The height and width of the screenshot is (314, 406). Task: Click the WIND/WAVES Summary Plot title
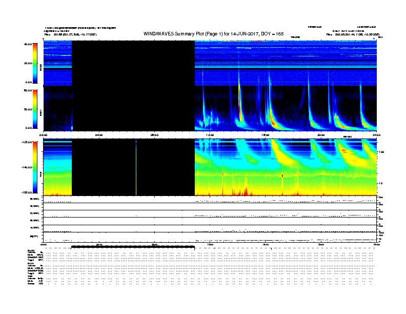pos(213,34)
